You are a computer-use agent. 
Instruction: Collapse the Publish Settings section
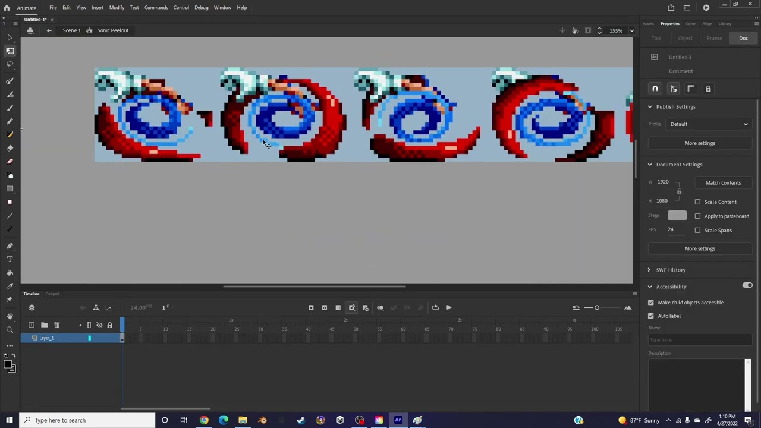tap(650, 107)
